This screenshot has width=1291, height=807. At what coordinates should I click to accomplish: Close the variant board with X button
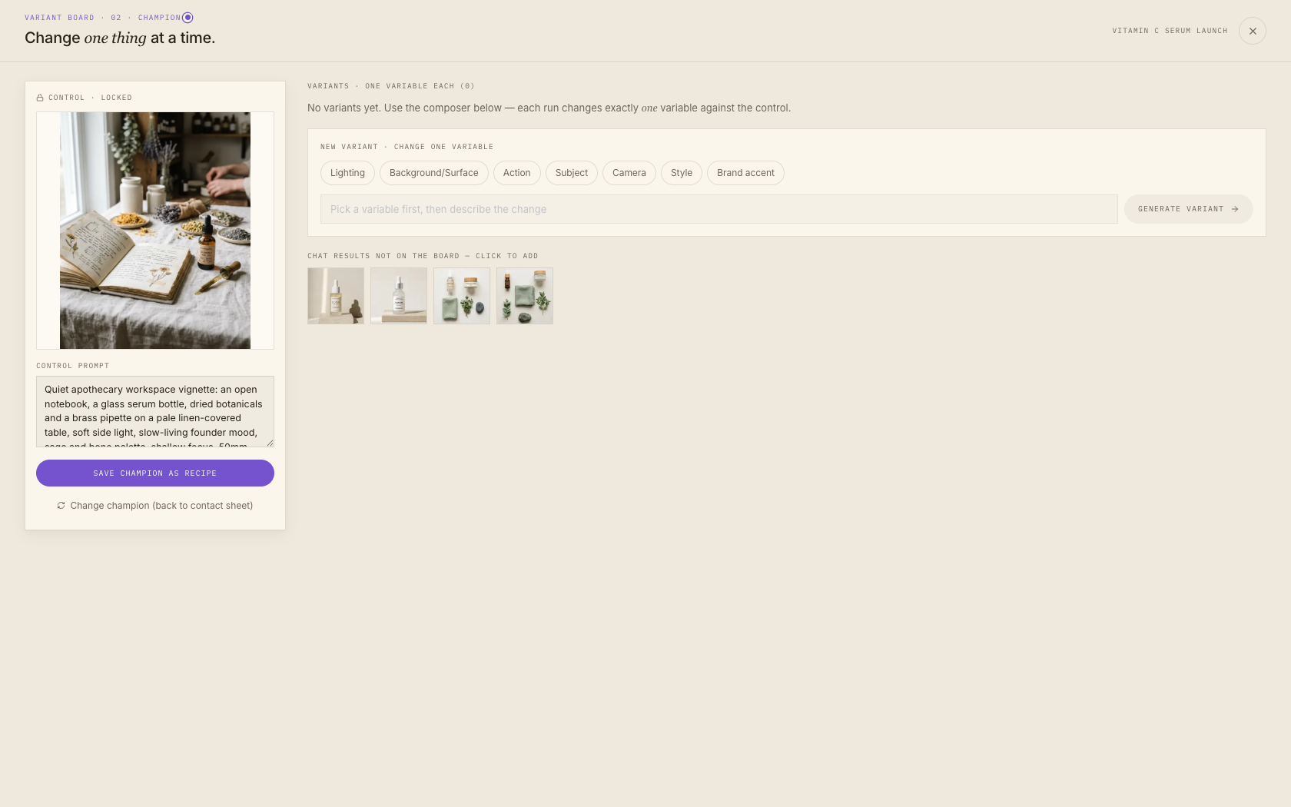[x=1253, y=31]
